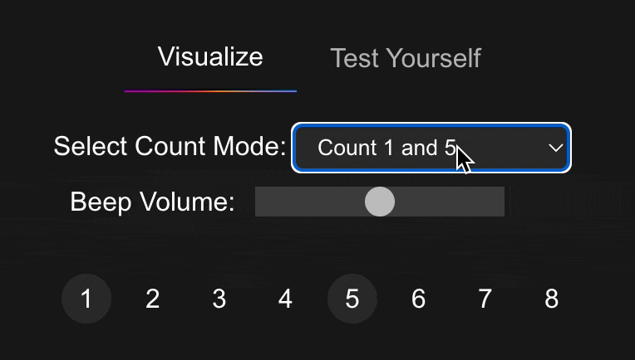Select the highlighted beat 1 circle

[x=86, y=299]
